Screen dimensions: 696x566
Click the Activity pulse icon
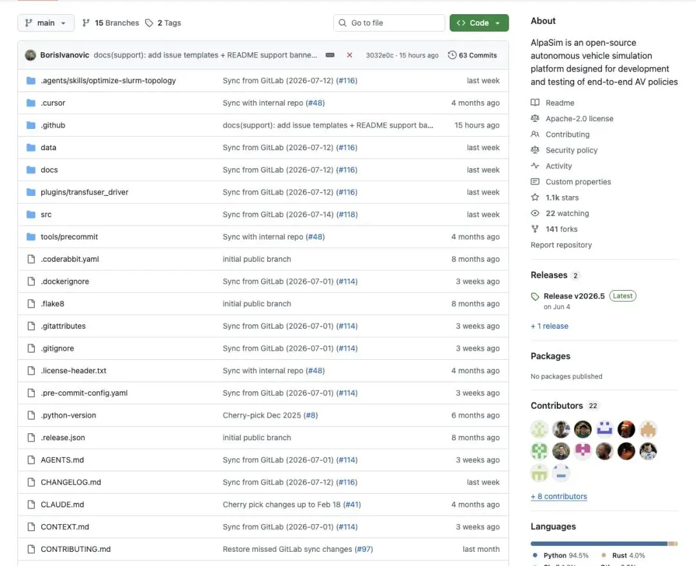point(535,166)
